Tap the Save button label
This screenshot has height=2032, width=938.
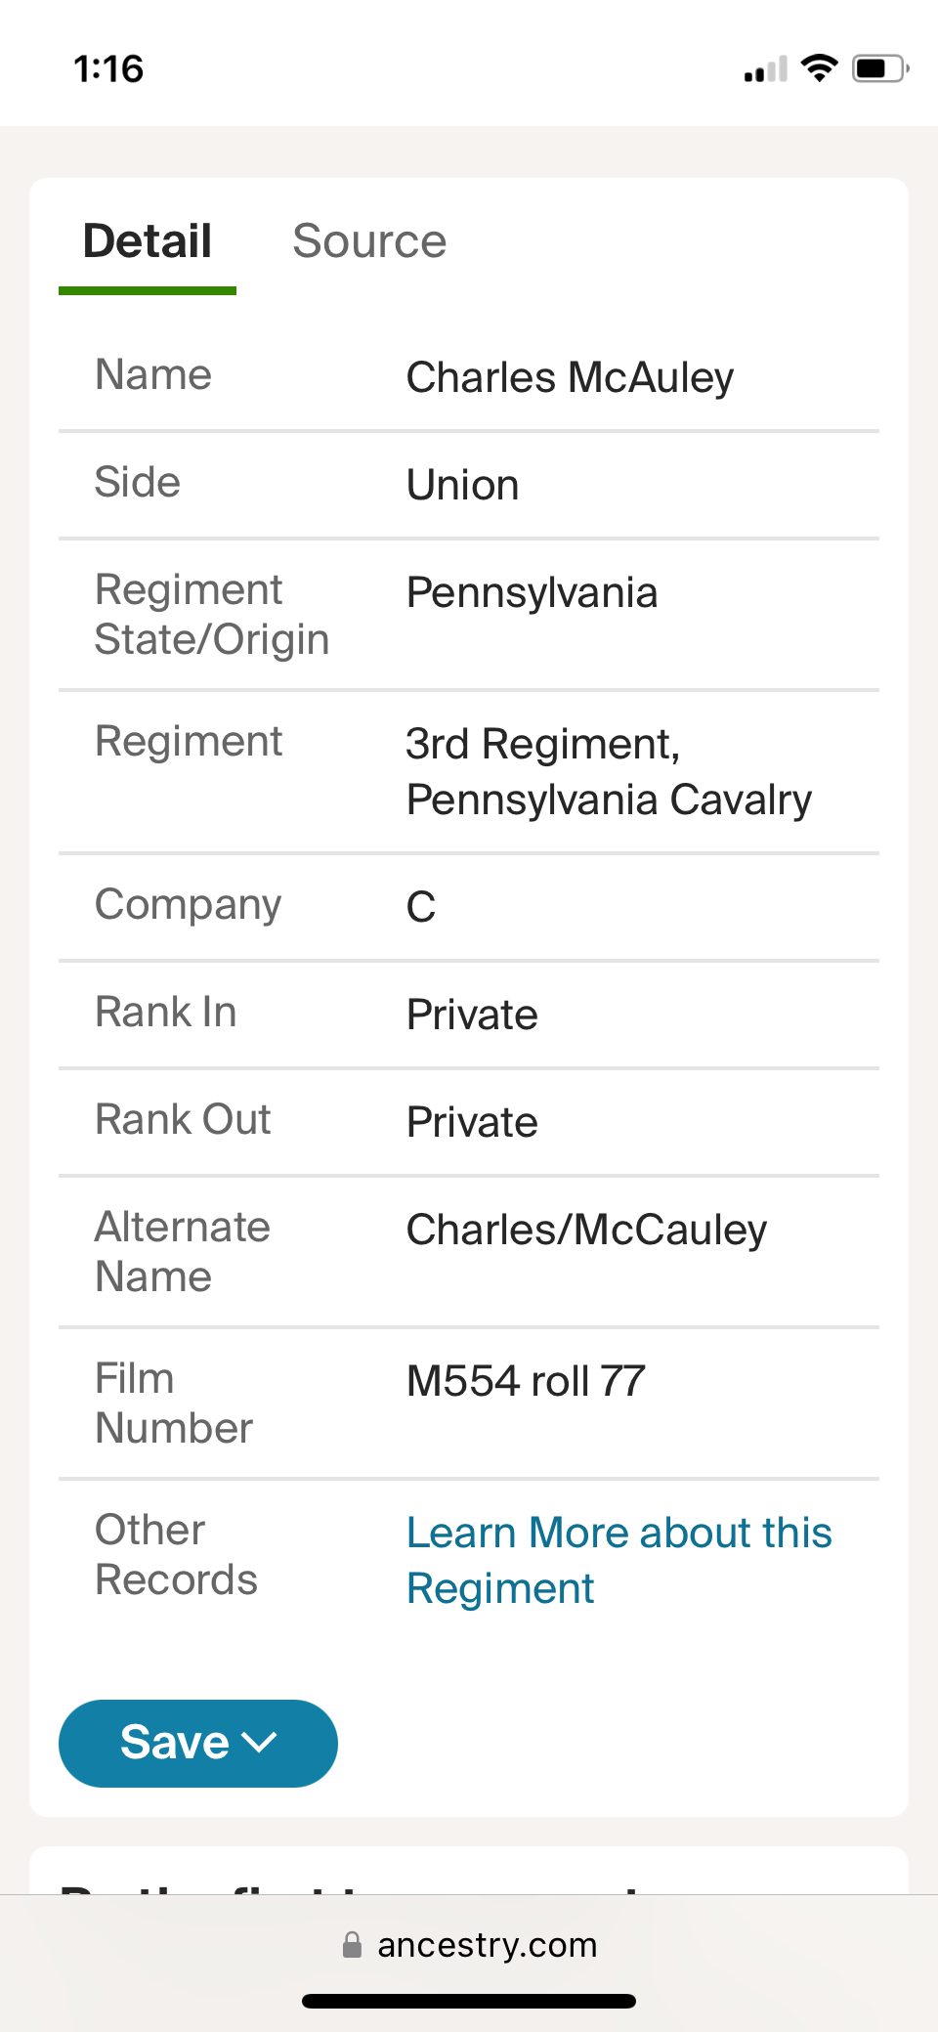pos(174,1743)
